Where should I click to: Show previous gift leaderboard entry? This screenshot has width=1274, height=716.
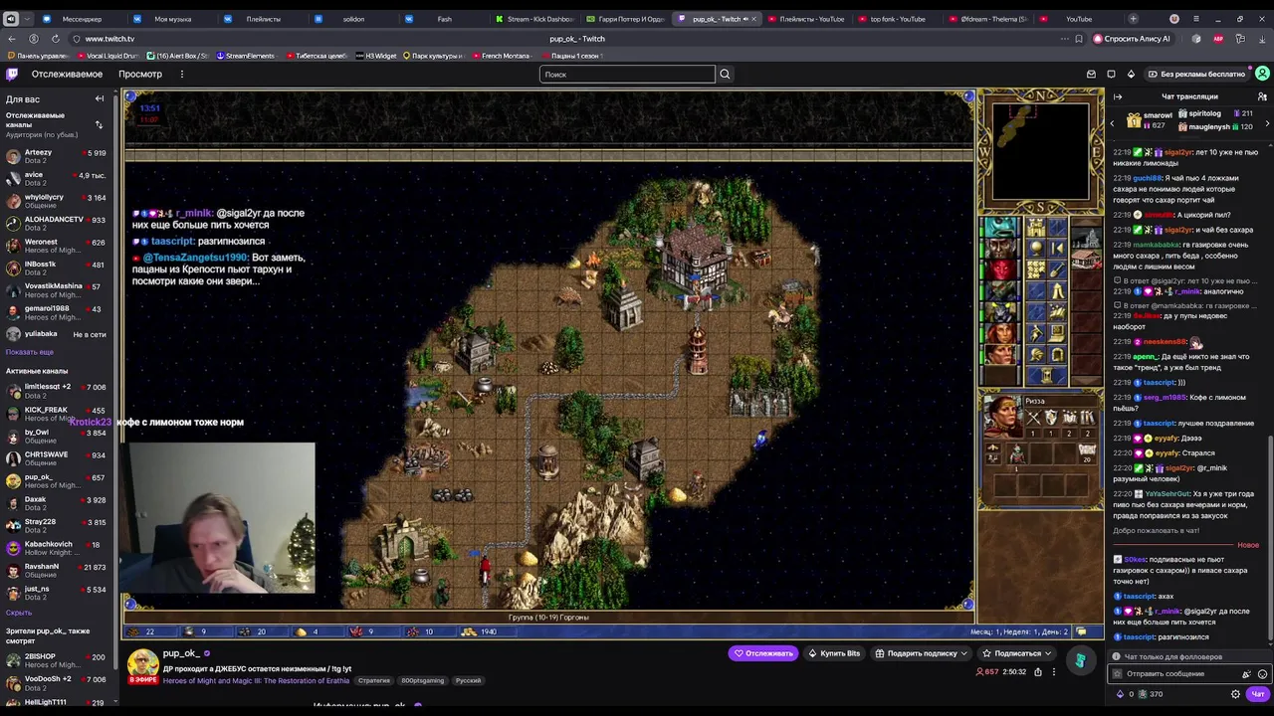1113,123
